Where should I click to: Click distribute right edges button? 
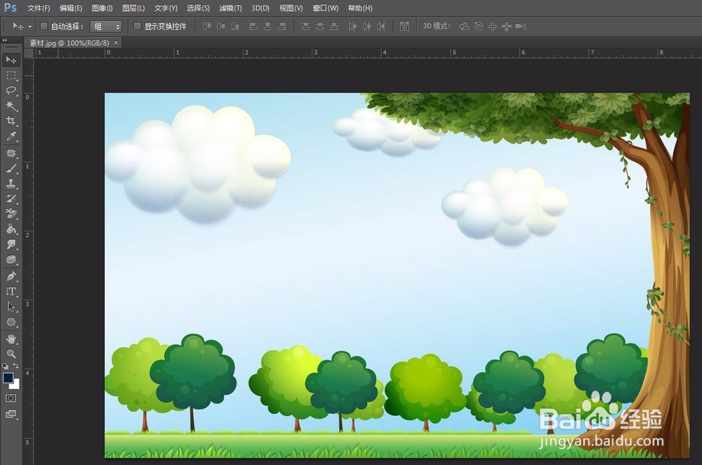[381, 27]
